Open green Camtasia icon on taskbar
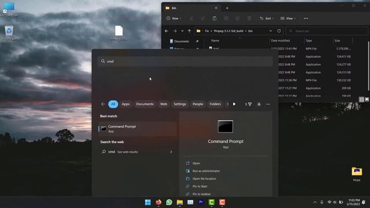Viewport: 370px width, 208px height. [x=212, y=202]
